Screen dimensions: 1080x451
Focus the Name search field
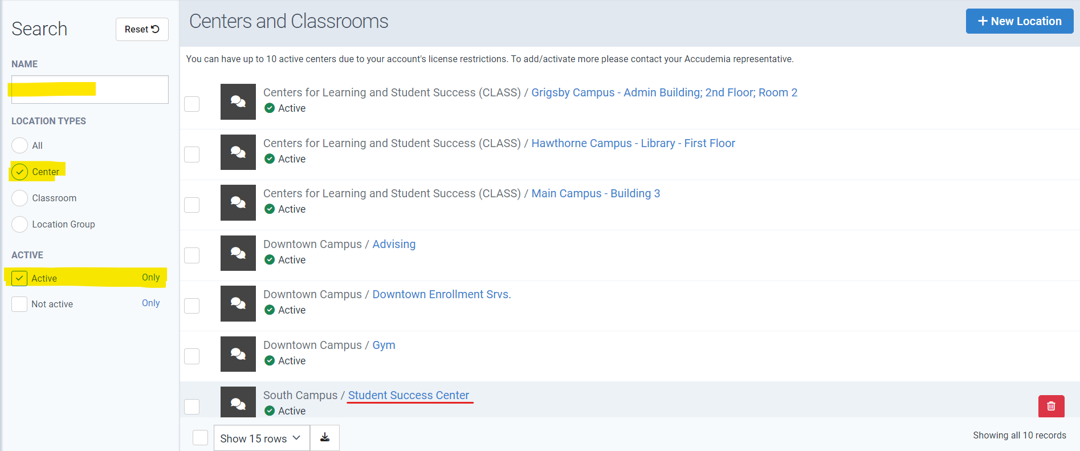click(90, 90)
